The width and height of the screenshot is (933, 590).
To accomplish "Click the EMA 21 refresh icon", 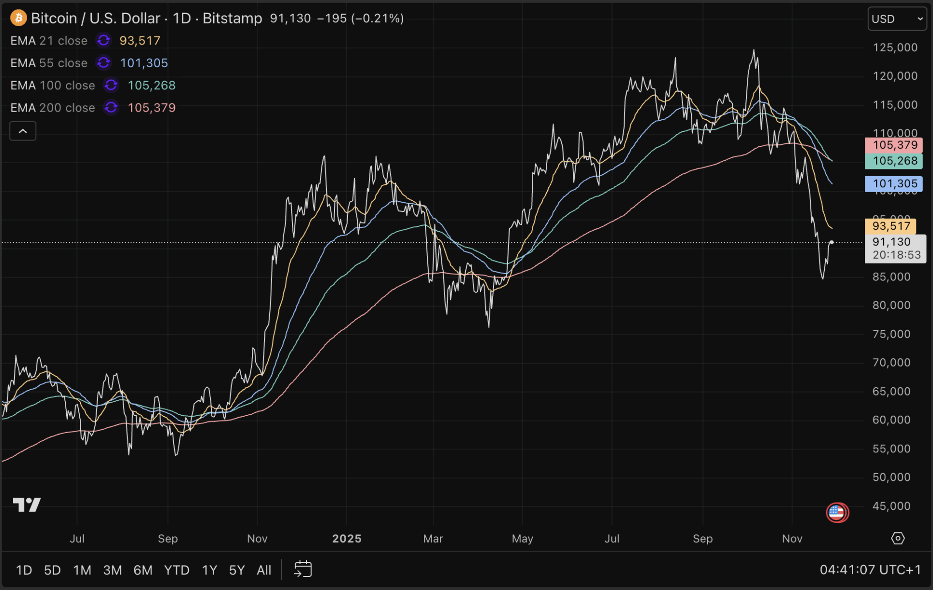I will point(103,41).
